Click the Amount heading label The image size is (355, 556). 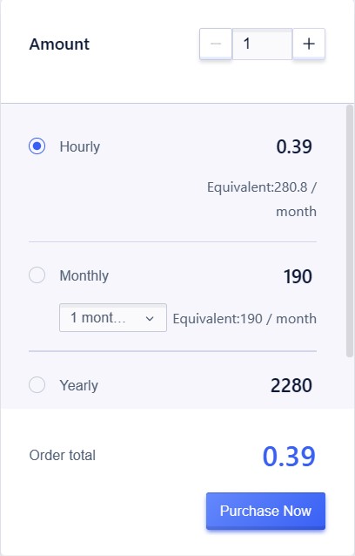click(59, 44)
